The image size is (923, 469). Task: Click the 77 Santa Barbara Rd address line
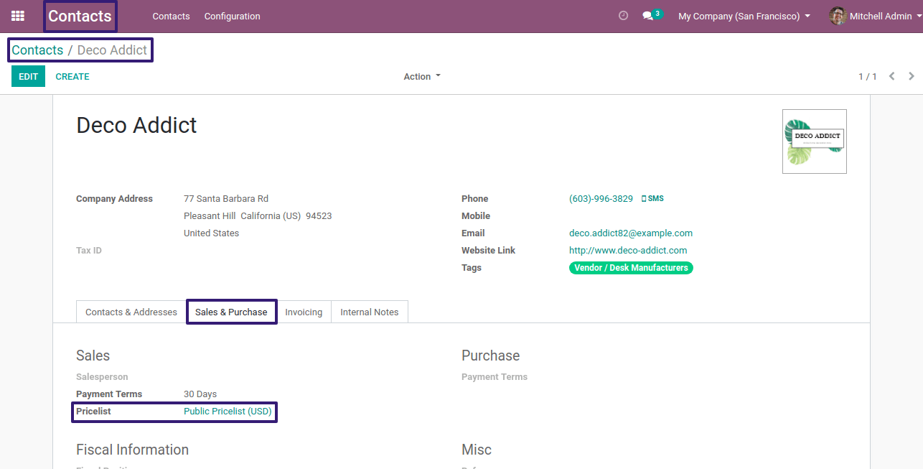pos(226,198)
